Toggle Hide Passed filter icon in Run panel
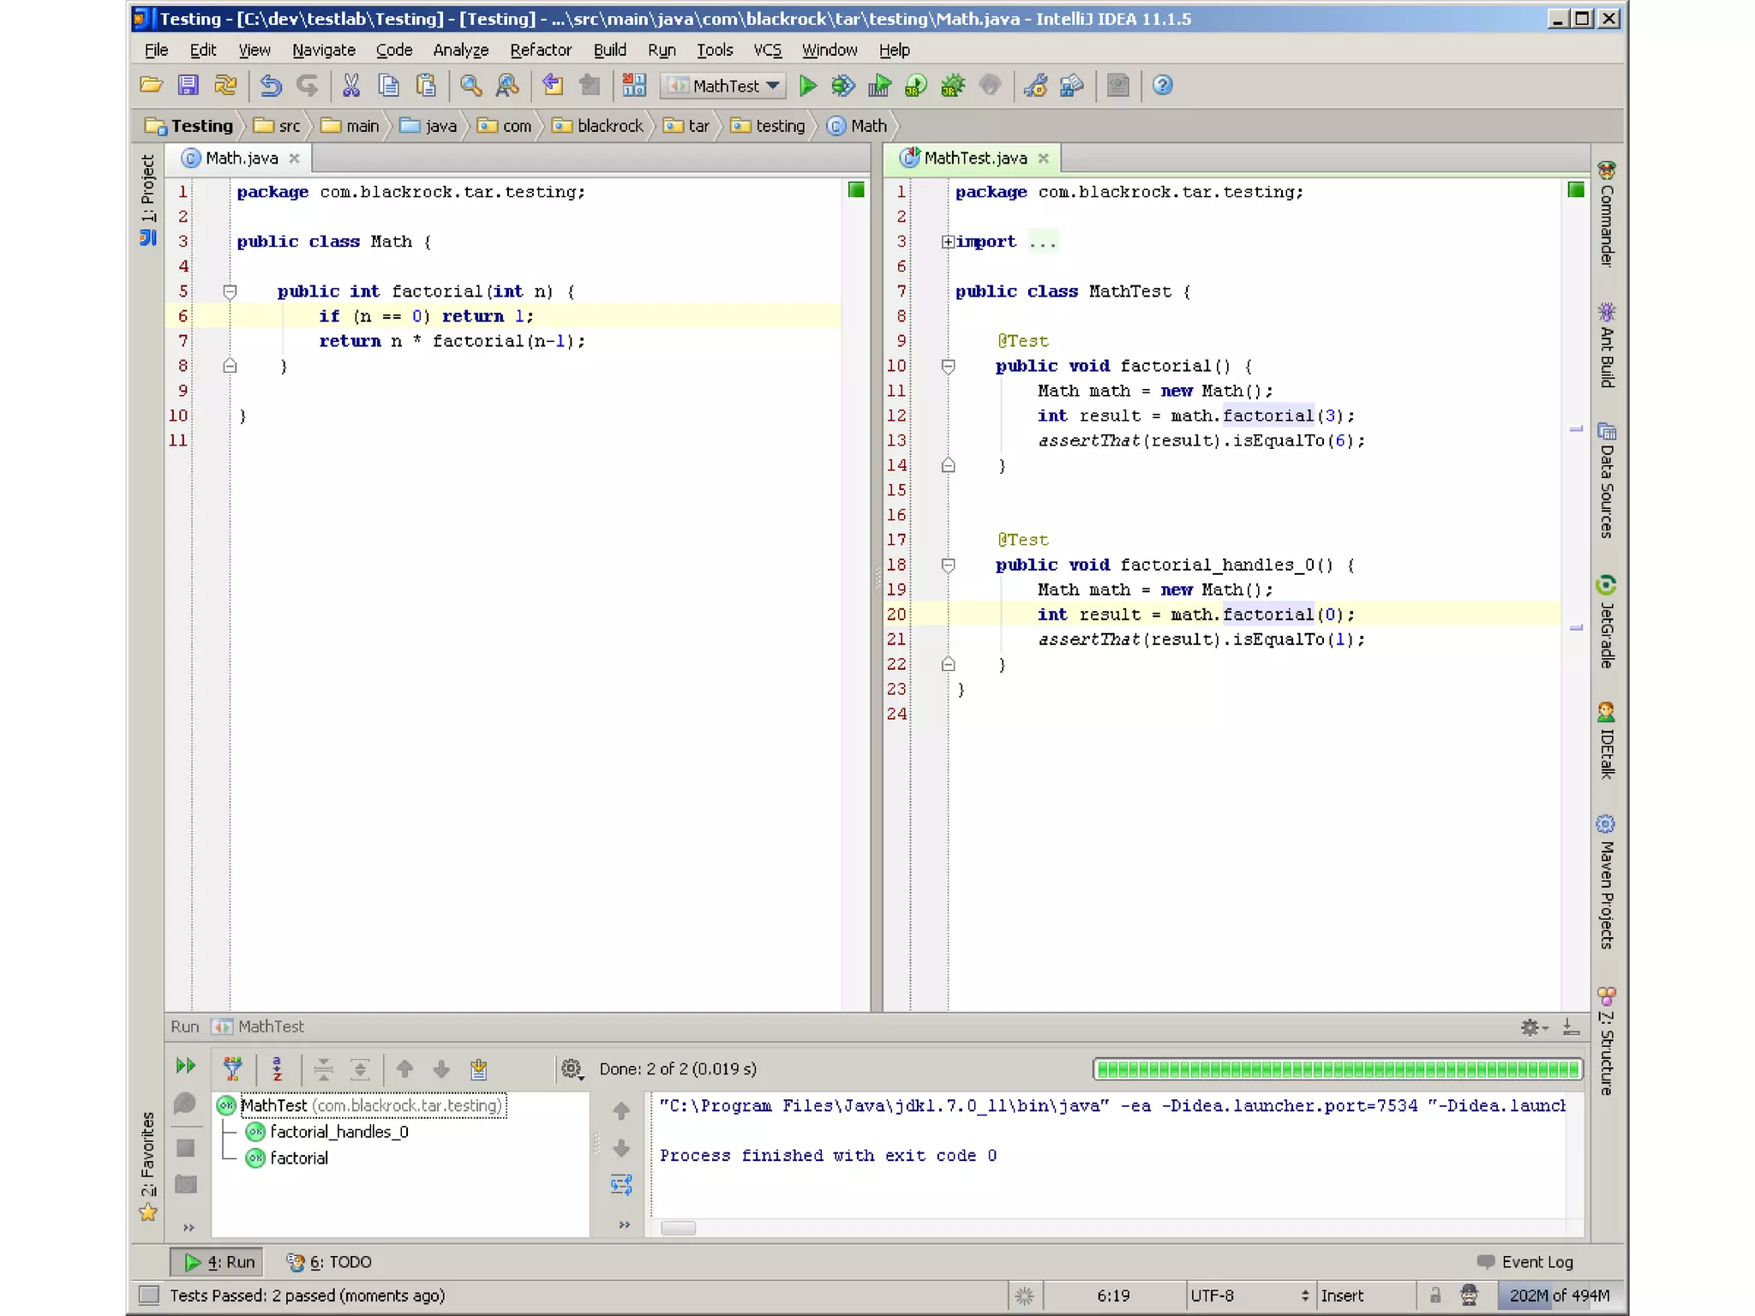 232,1068
